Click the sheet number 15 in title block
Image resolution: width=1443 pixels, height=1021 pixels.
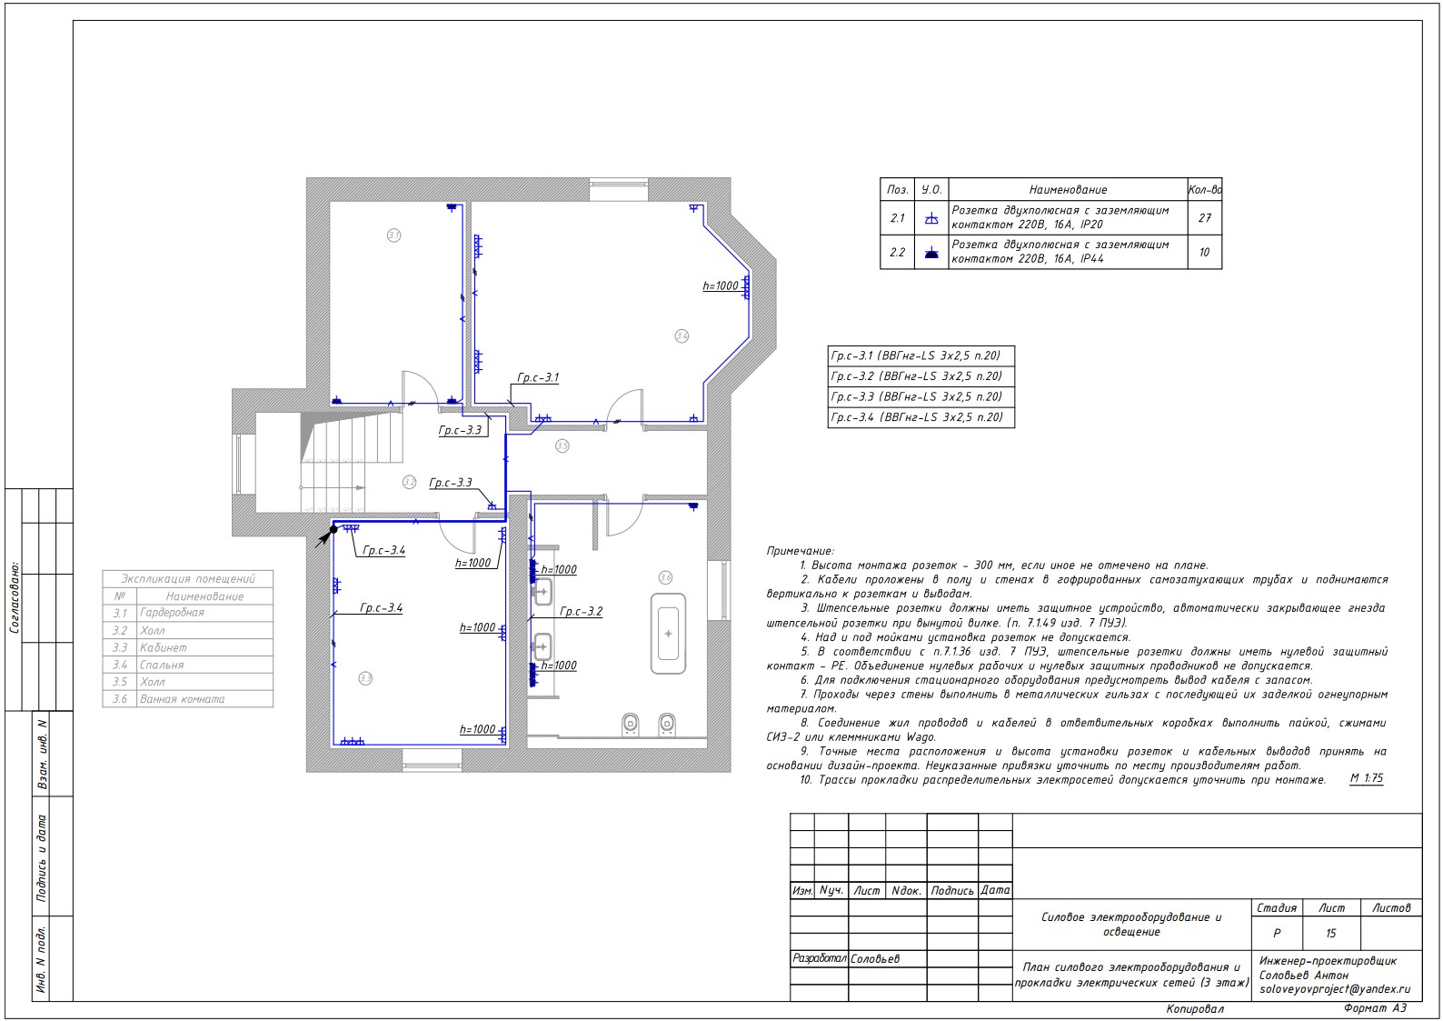point(1330,933)
